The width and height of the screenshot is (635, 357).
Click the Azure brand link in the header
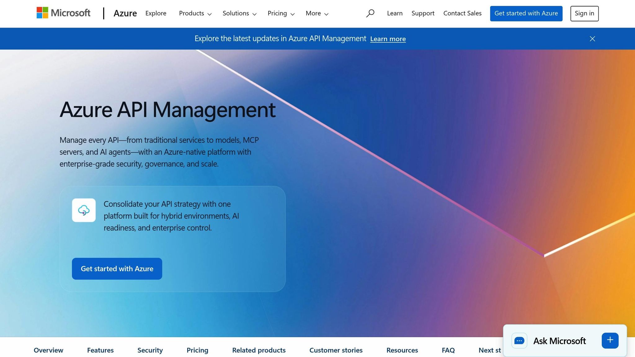[125, 13]
